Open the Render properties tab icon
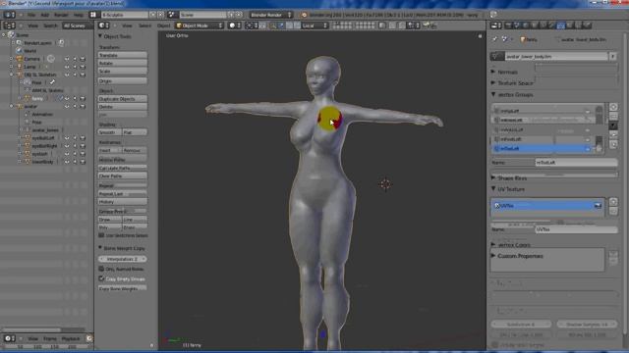The image size is (629, 353). coord(509,25)
